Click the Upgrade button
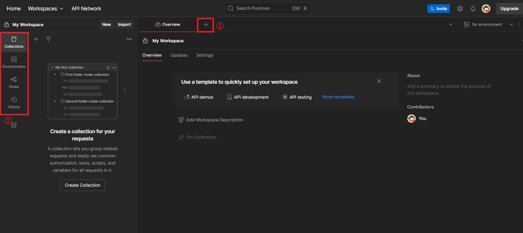523x233 pixels. point(509,9)
